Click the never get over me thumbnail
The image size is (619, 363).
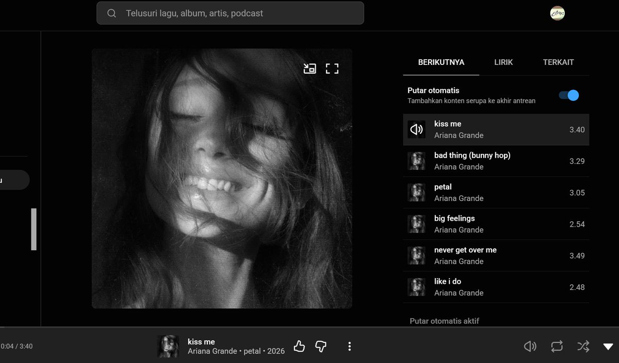pos(416,255)
